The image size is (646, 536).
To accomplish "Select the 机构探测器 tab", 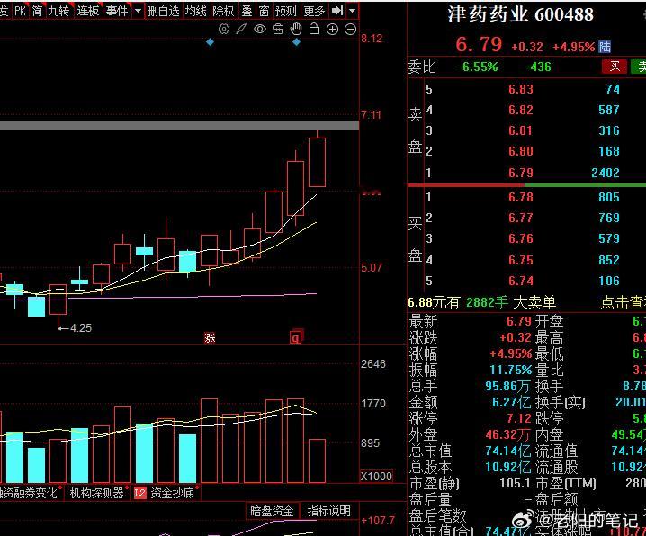I will pos(97,493).
